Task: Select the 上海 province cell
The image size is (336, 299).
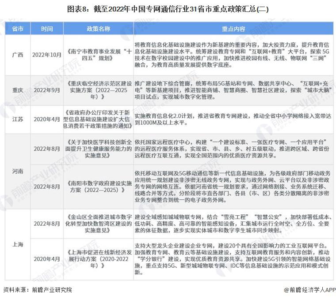Action: [18, 244]
